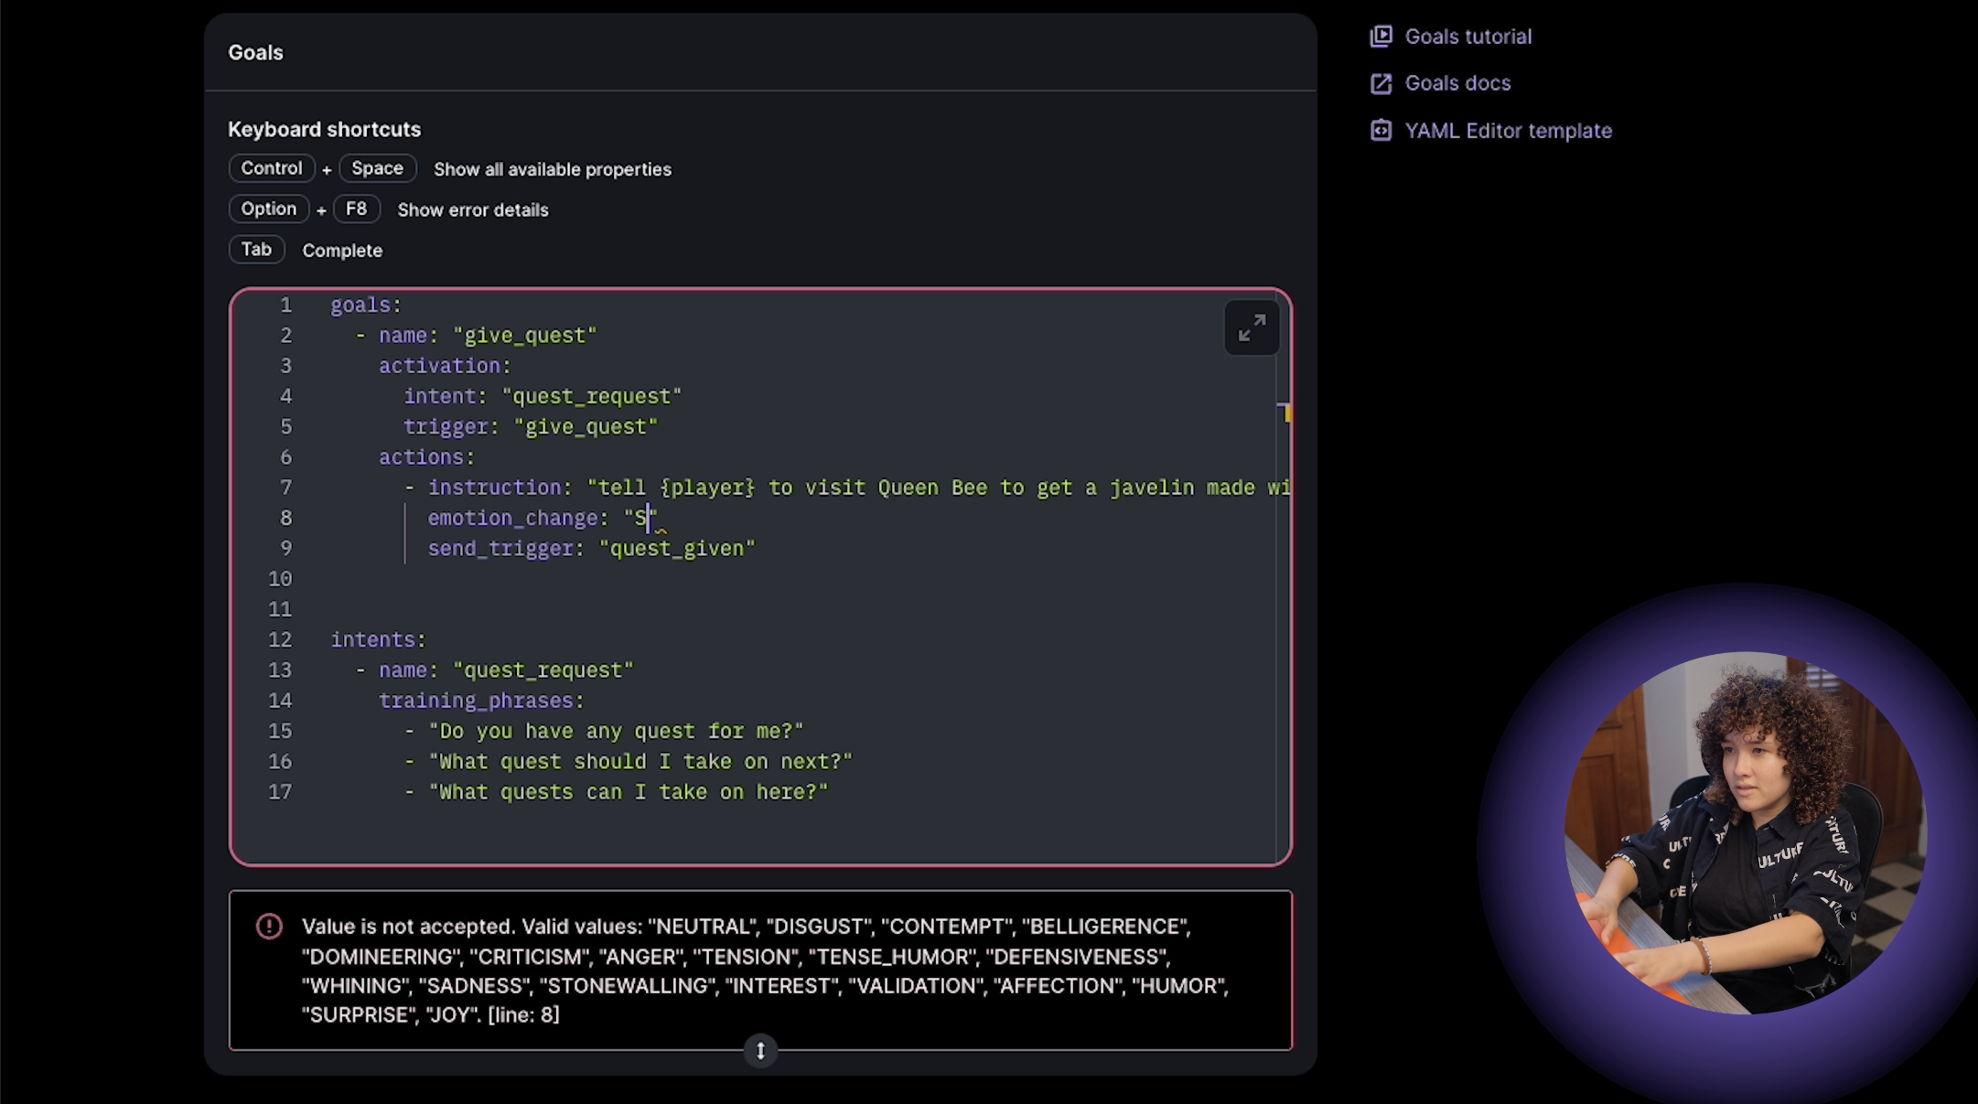This screenshot has height=1104, width=1978.
Task: Select the Goals panel header
Action: [x=254, y=52]
